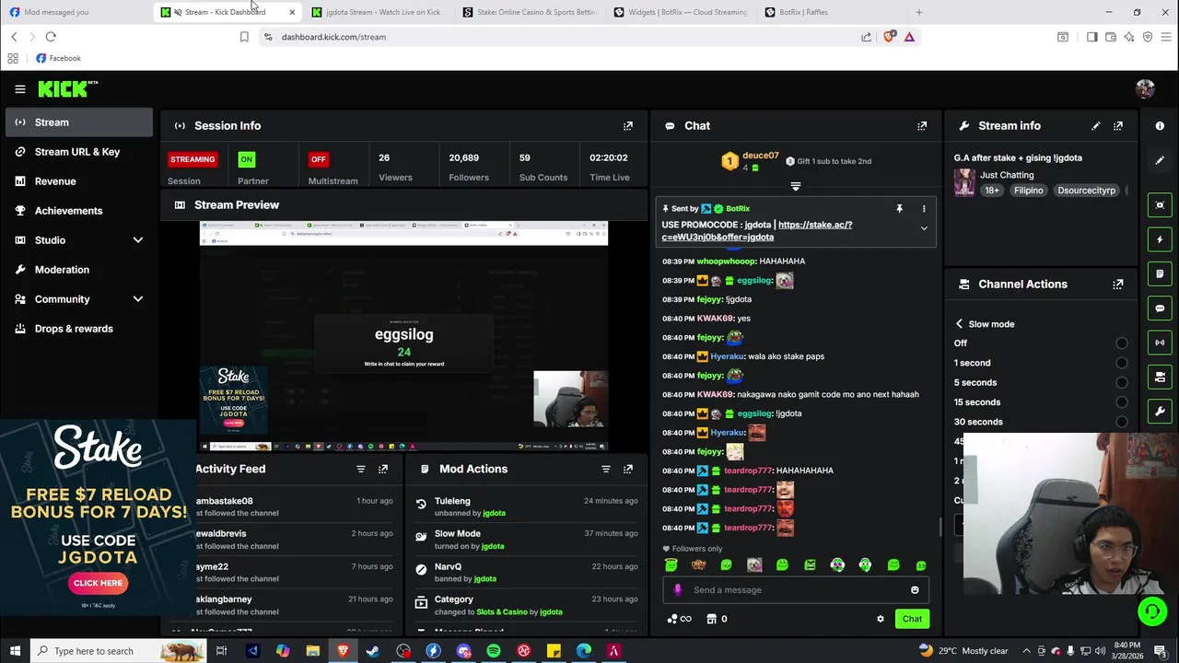Viewport: 1179px width, 663px height.
Task: Open chat settings gear icon
Action: 881,619
